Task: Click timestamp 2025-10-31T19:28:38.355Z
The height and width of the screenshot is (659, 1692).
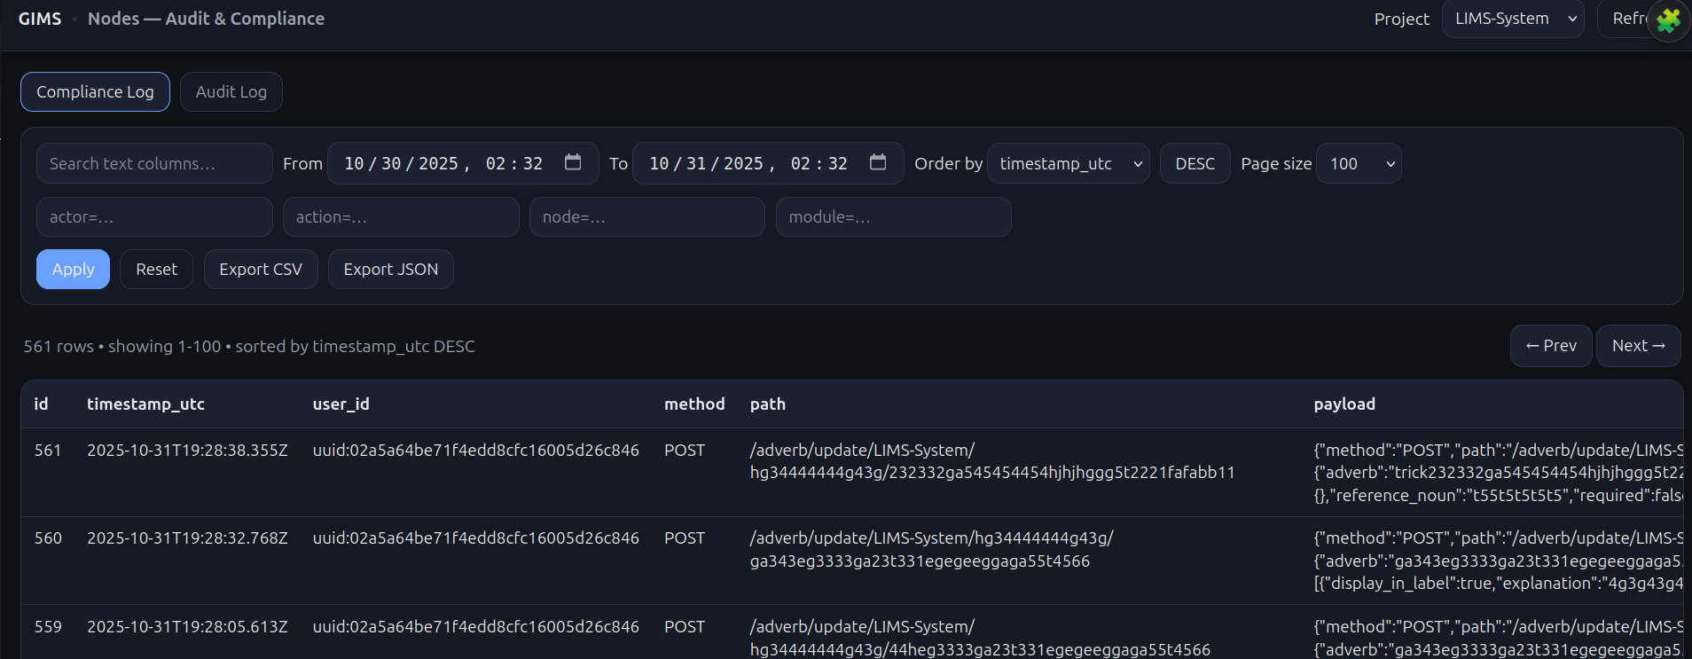Action: coord(187,451)
